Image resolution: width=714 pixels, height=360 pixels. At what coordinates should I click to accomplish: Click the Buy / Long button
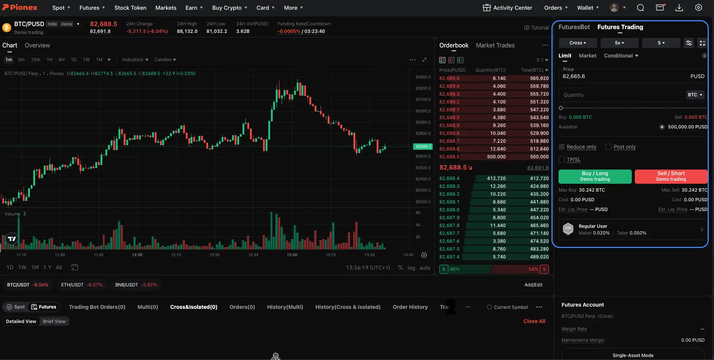(x=595, y=176)
